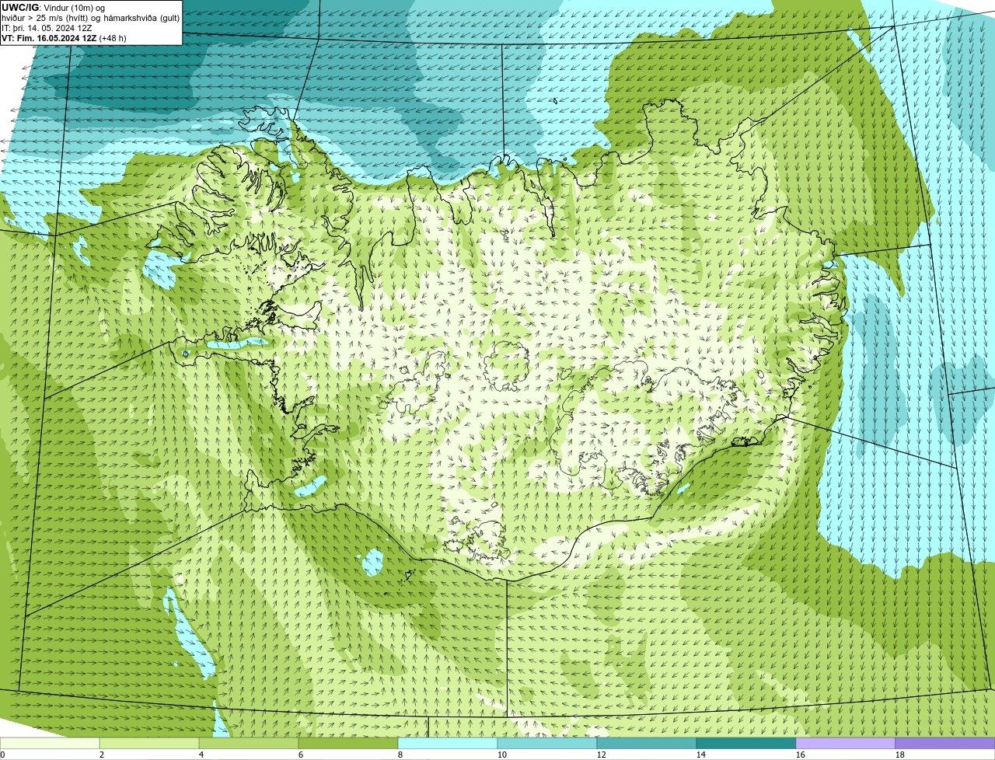Click the legend label '14'
The image size is (995, 760).
pyautogui.click(x=701, y=755)
